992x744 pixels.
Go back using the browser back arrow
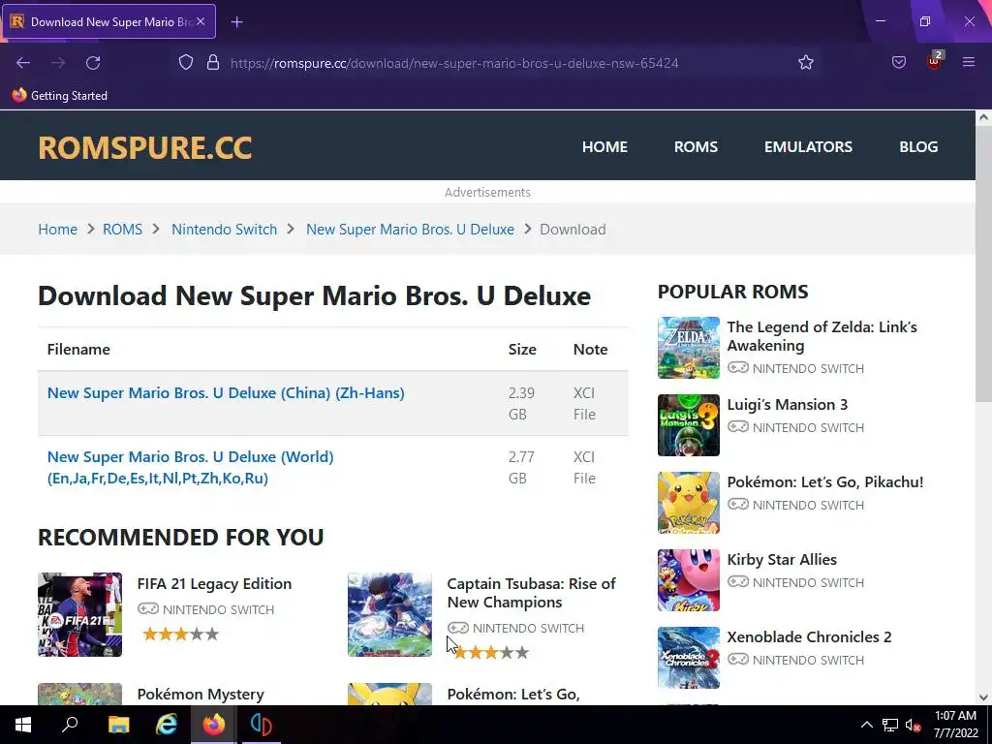coord(23,63)
